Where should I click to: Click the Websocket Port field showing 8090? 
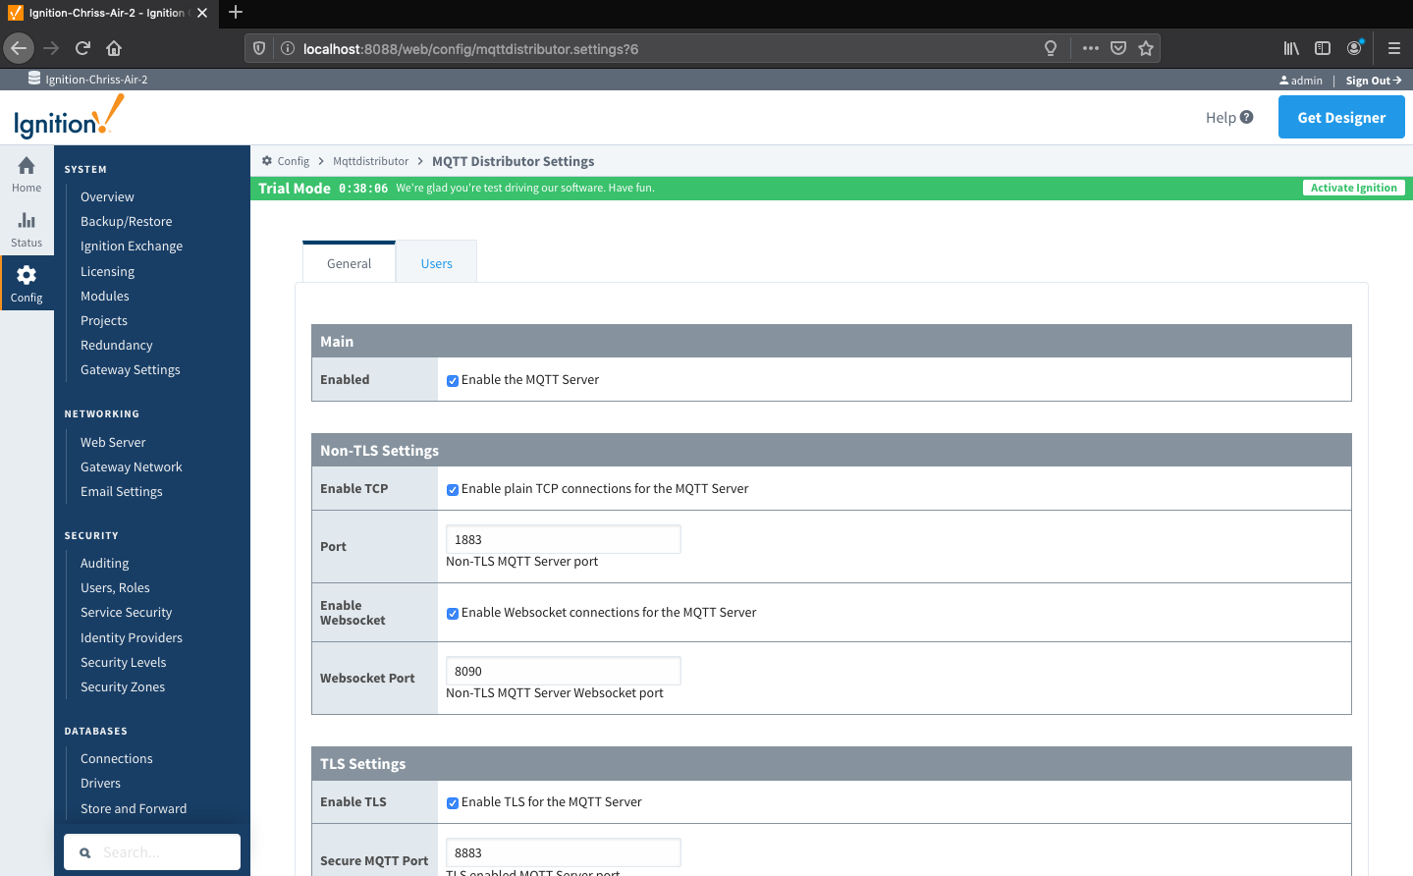(x=564, y=671)
